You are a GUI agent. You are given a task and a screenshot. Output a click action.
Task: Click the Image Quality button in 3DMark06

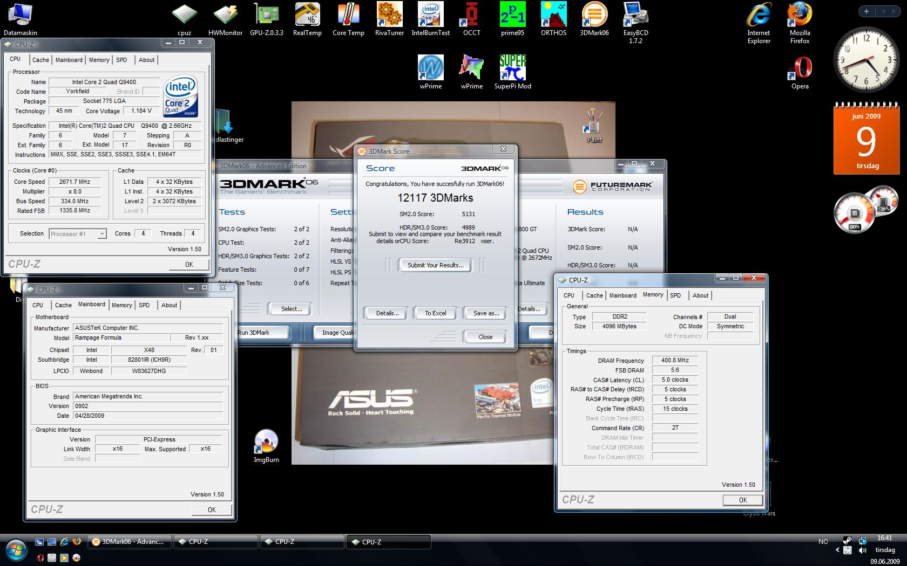pyautogui.click(x=335, y=333)
